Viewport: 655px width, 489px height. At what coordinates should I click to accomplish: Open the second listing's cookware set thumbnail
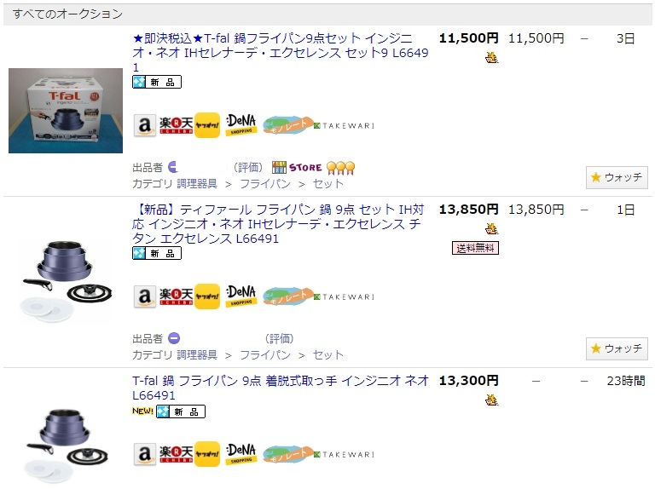pos(66,282)
